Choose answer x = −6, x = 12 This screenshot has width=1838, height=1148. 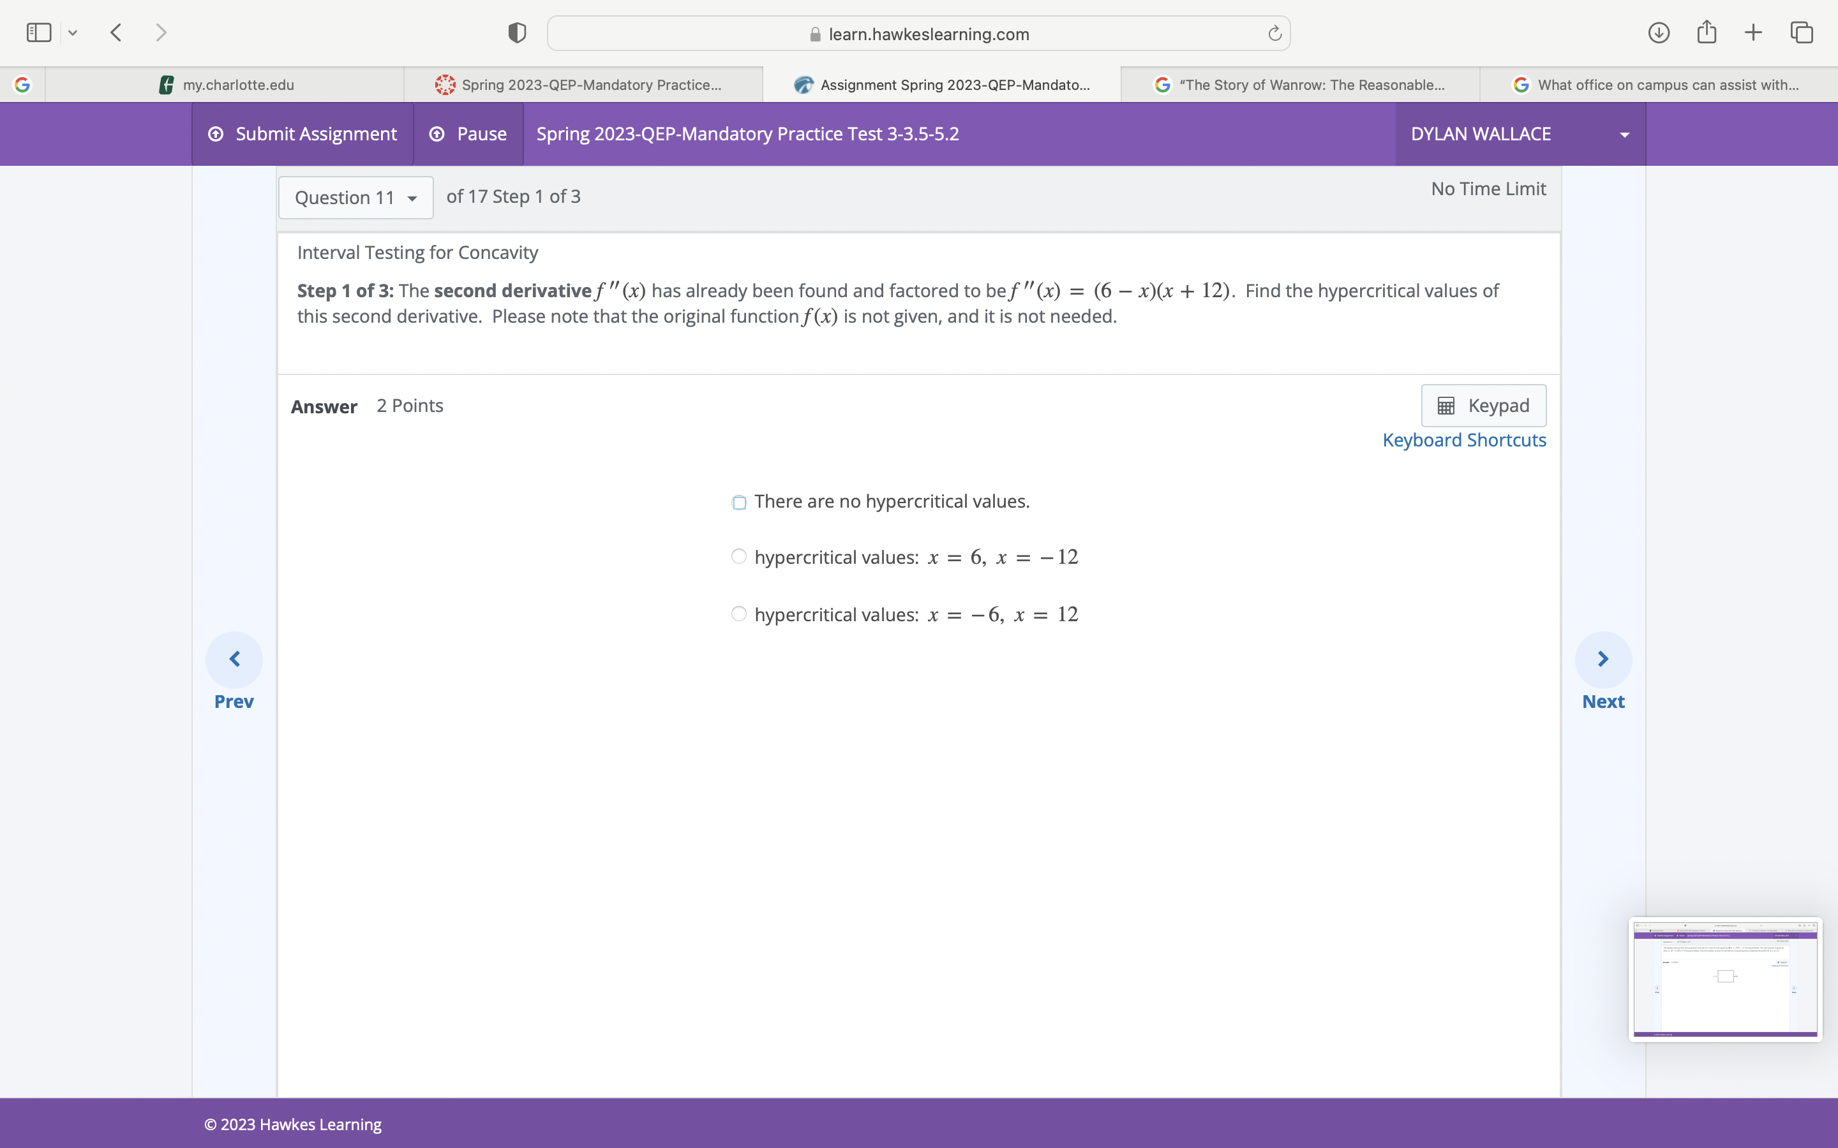pos(739,614)
